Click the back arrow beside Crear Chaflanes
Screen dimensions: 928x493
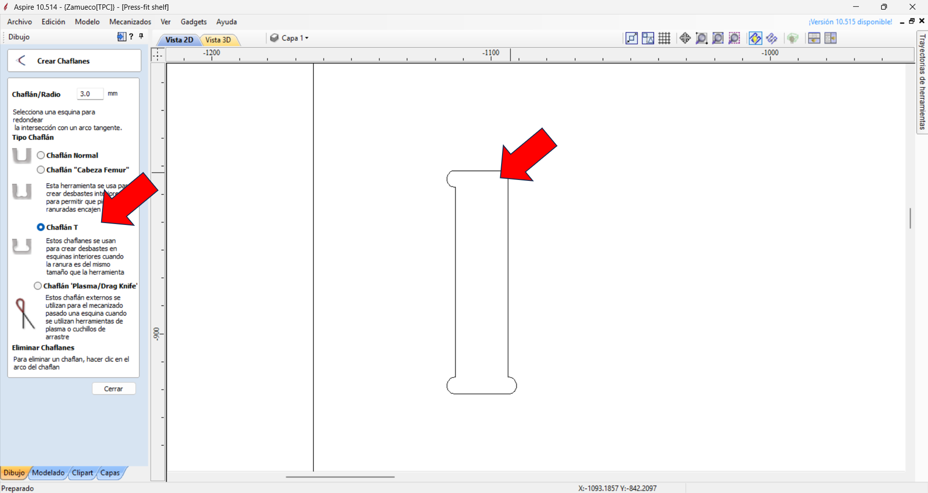point(21,61)
